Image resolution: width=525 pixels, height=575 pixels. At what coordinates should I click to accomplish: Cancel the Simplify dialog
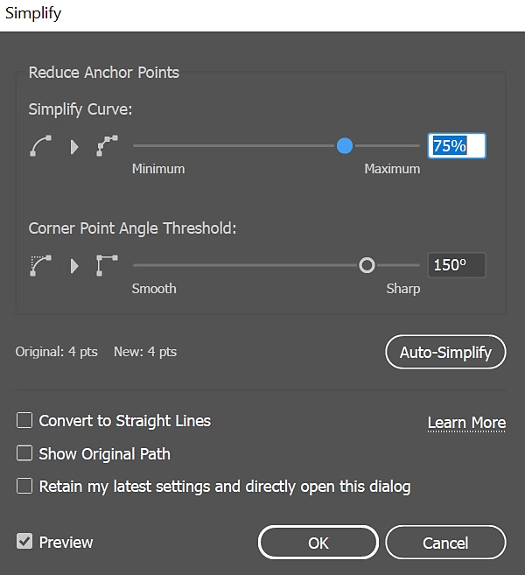pyautogui.click(x=445, y=543)
